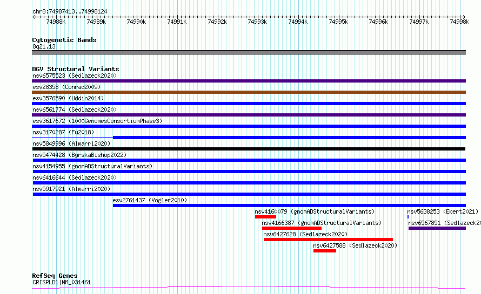The width and height of the screenshot is (481, 294).
Task: Click the nsv6561774 (Sedlazeck2020) label
Action: pyautogui.click(x=75, y=110)
